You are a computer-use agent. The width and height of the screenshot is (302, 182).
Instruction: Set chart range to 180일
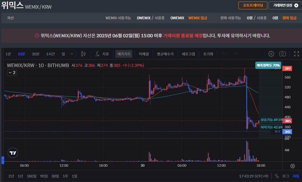pyautogui.click(x=31, y=176)
